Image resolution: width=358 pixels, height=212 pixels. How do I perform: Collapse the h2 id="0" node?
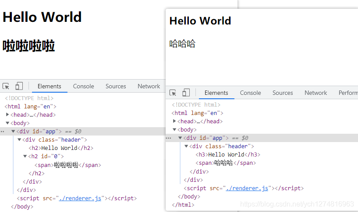[25, 156]
